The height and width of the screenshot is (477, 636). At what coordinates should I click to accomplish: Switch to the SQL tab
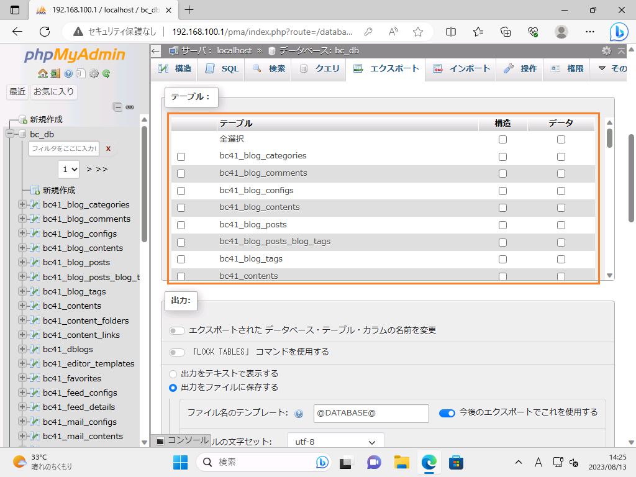pos(222,69)
